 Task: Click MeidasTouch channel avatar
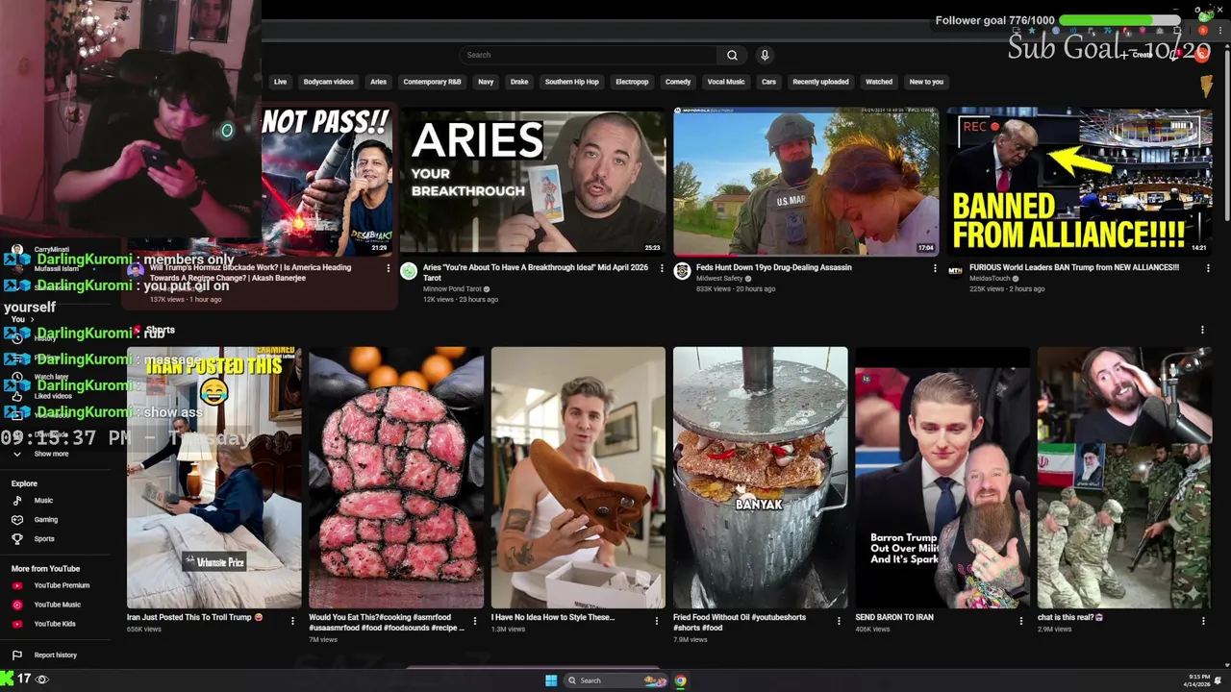(955, 272)
